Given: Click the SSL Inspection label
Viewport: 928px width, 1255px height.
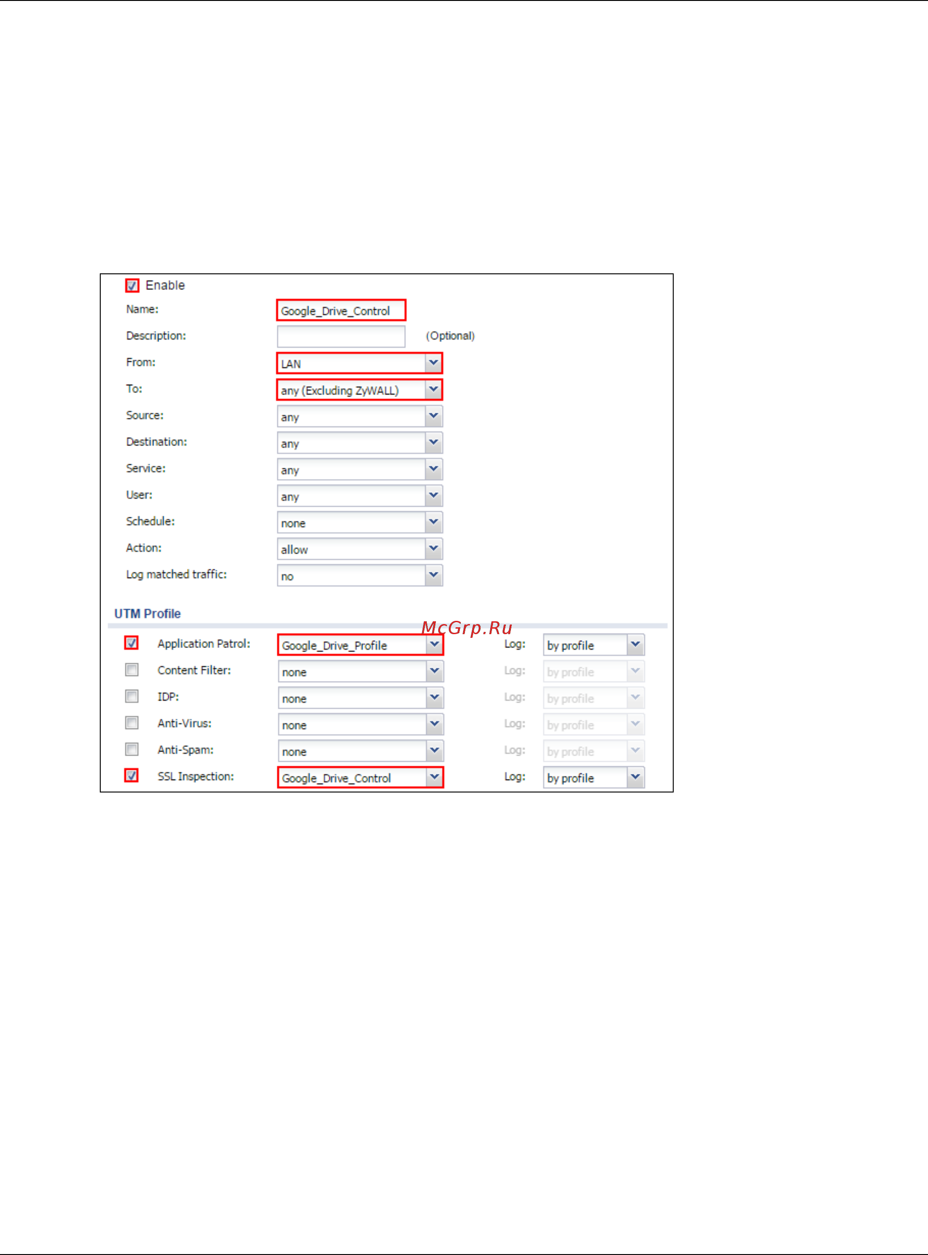Looking at the screenshot, I should click(195, 776).
